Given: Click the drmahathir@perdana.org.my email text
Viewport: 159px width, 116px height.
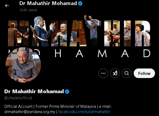Looking at the screenshot, I should (30, 112).
